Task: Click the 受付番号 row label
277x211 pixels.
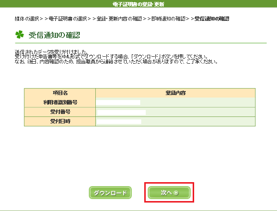Action: 60,112
